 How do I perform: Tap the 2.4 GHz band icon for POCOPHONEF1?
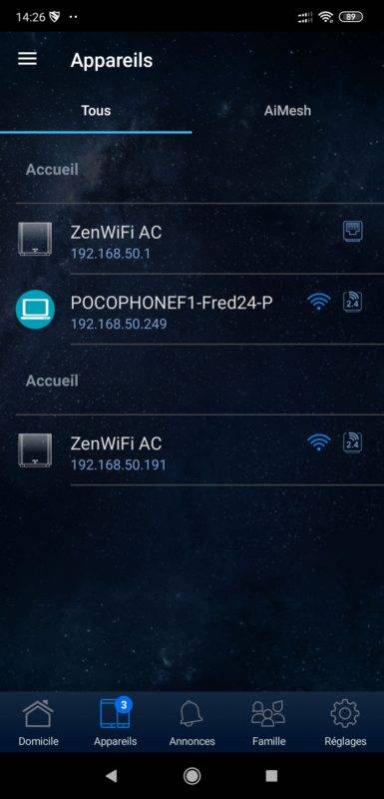pyautogui.click(x=352, y=302)
